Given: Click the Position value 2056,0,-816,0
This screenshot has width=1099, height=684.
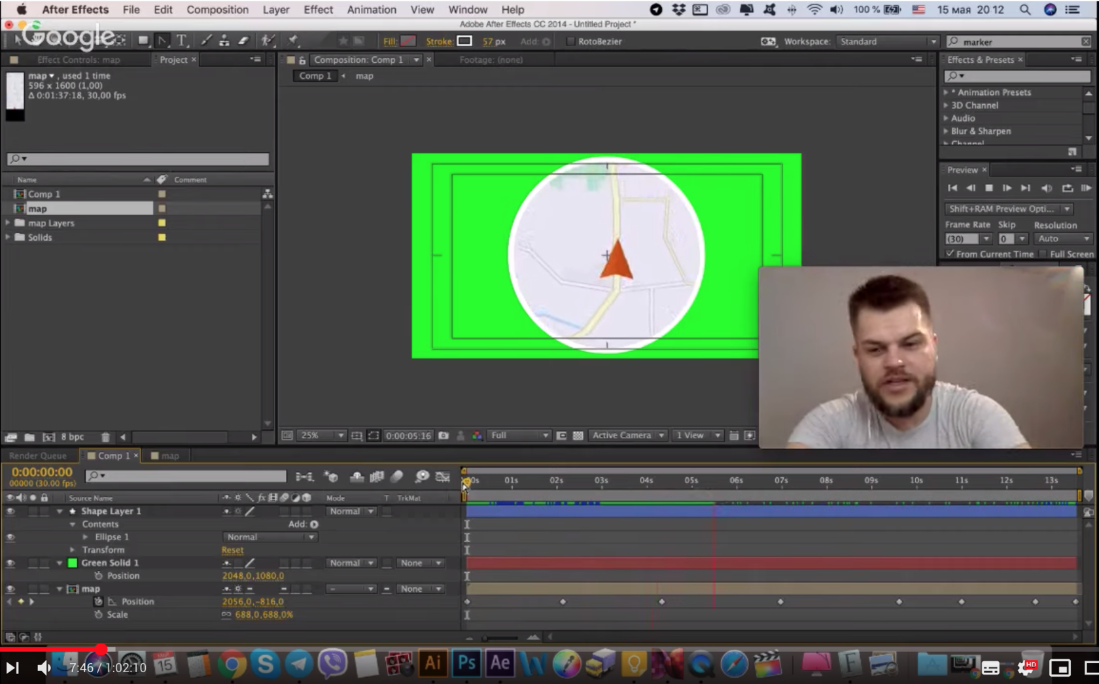Looking at the screenshot, I should tap(253, 602).
